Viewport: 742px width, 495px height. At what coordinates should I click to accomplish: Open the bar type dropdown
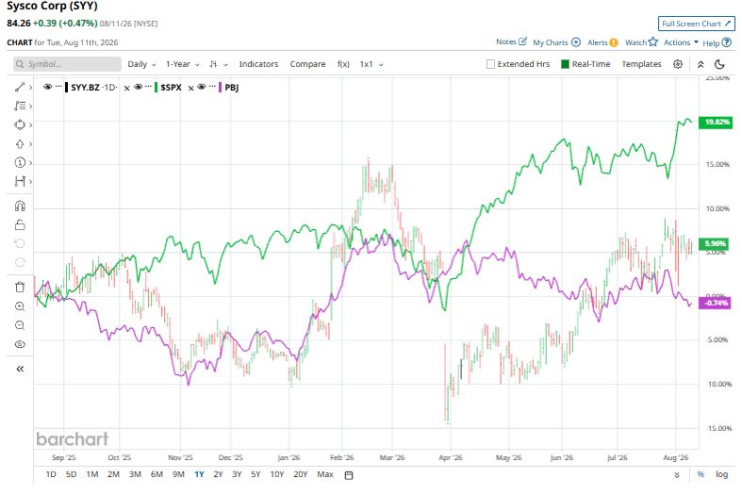tap(219, 64)
